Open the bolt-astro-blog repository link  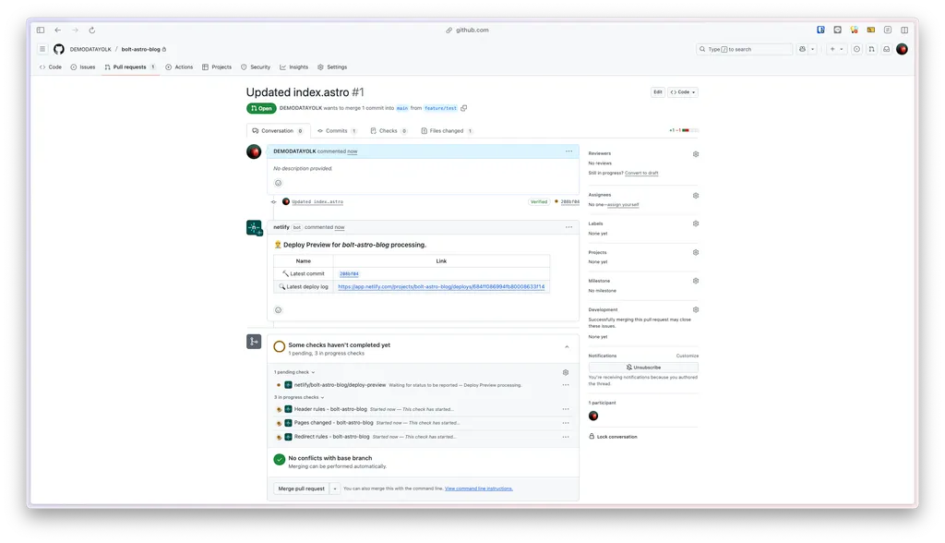(141, 50)
